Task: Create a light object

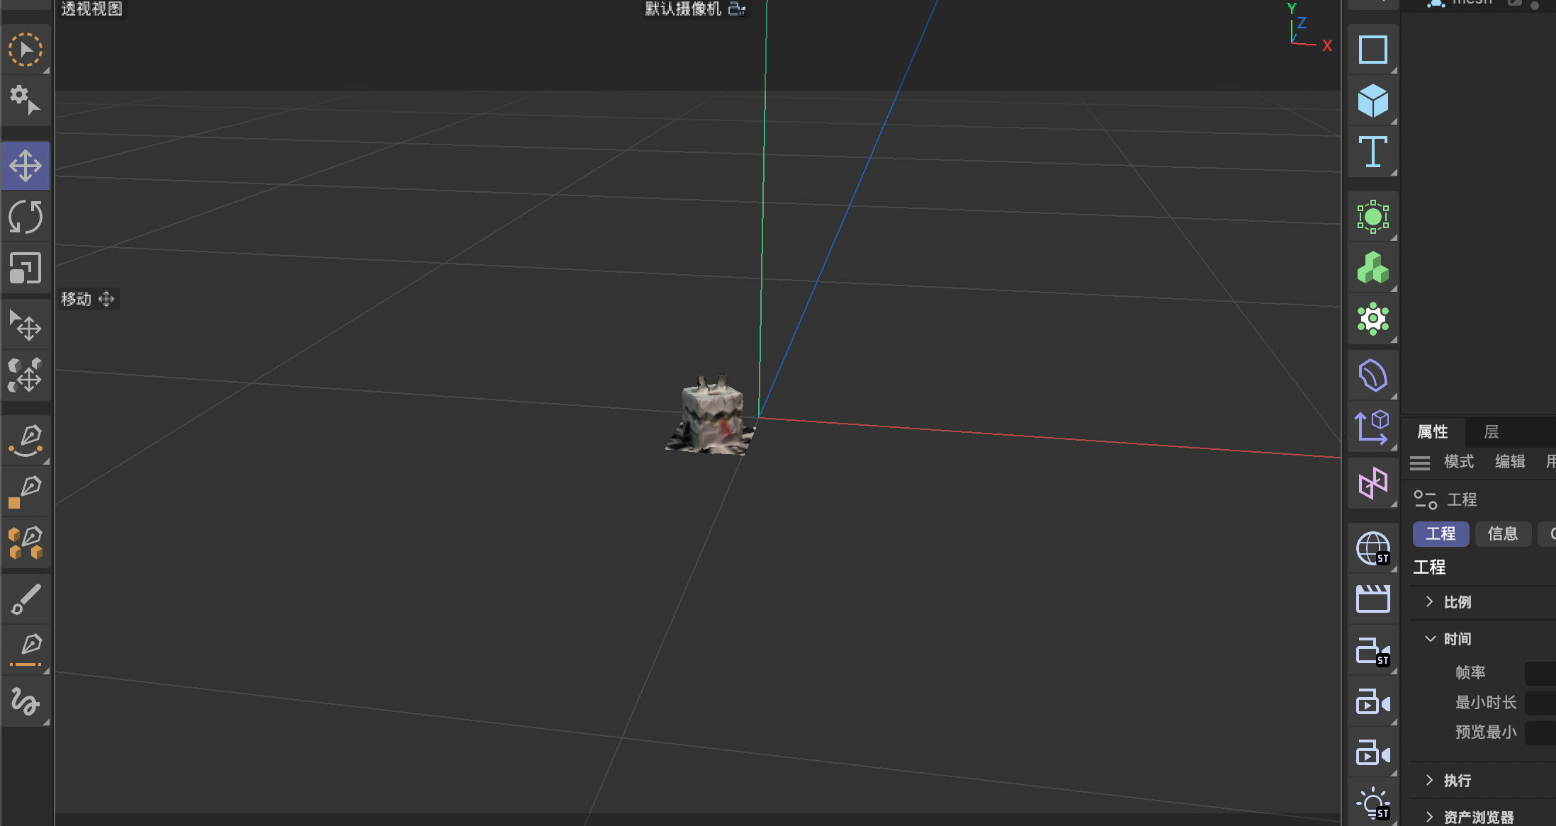Action: [x=1372, y=803]
